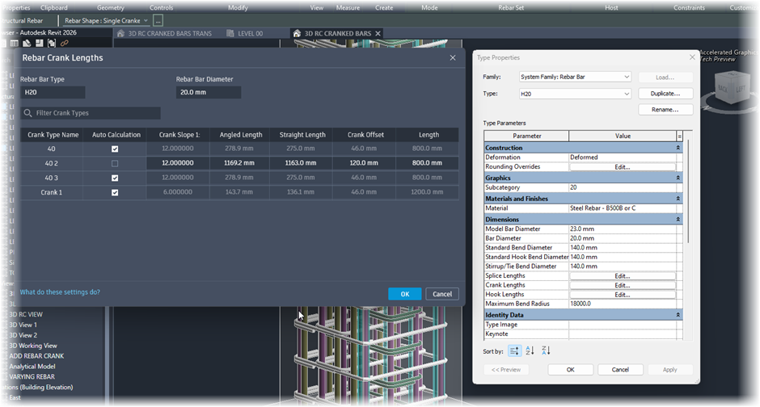Viewport: 760px width, 407px height.
Task: Click the Type Properties vertical scrollbar
Action: coord(688,191)
